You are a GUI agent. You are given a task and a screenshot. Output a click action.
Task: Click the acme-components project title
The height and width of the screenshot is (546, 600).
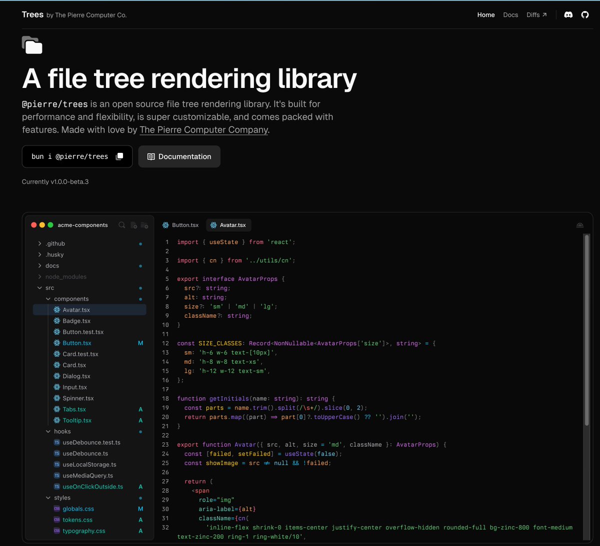click(82, 225)
